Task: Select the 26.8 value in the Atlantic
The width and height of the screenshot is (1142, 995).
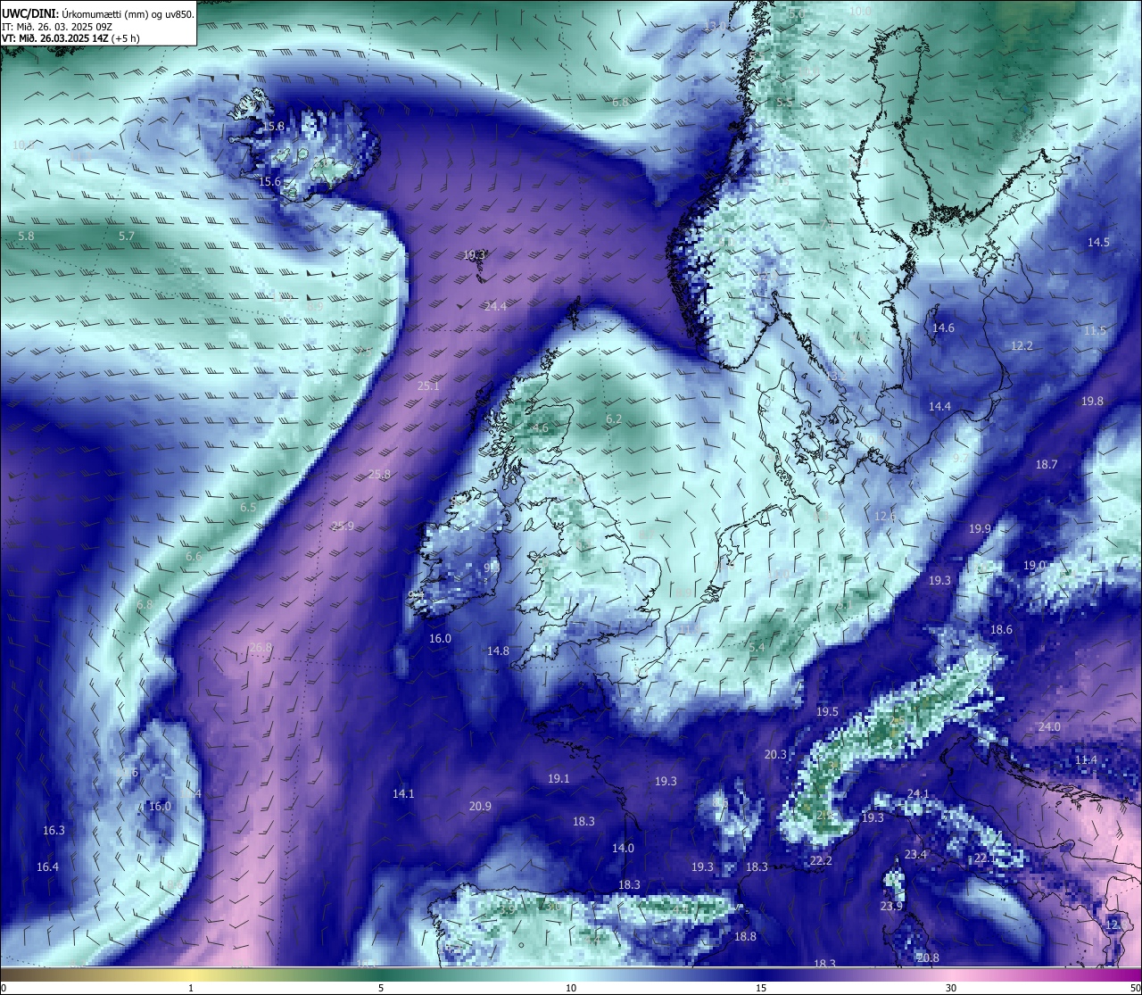Action: click(260, 648)
